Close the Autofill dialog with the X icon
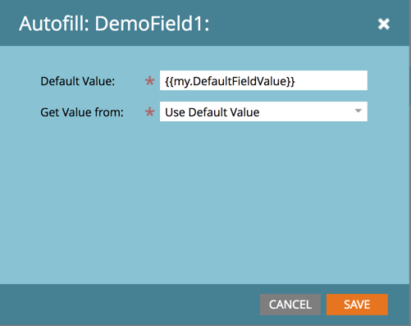411x326 pixels. coord(384,24)
